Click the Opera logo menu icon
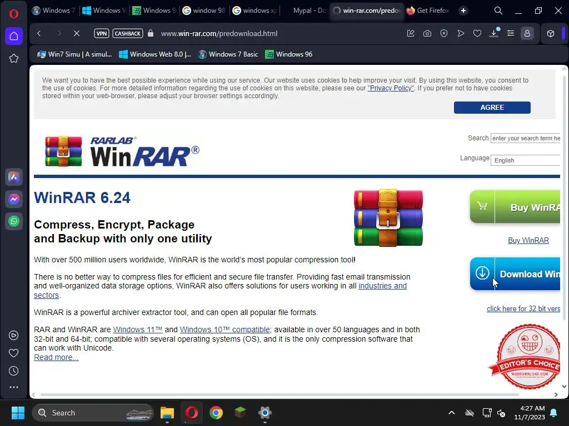This screenshot has height=426, width=569. (x=14, y=14)
